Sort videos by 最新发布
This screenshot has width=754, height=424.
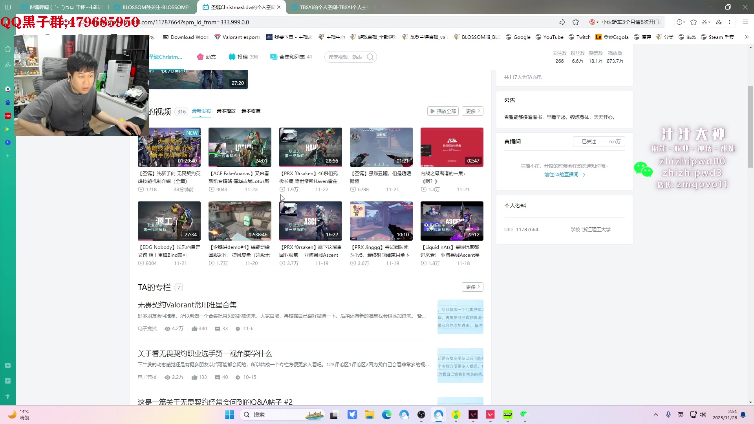(x=201, y=111)
